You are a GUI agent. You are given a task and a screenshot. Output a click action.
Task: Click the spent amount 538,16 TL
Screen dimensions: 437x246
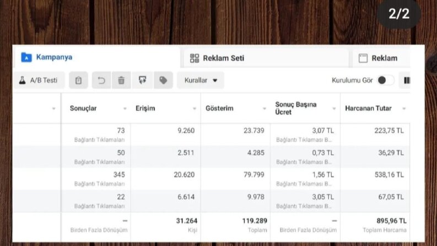click(x=389, y=175)
